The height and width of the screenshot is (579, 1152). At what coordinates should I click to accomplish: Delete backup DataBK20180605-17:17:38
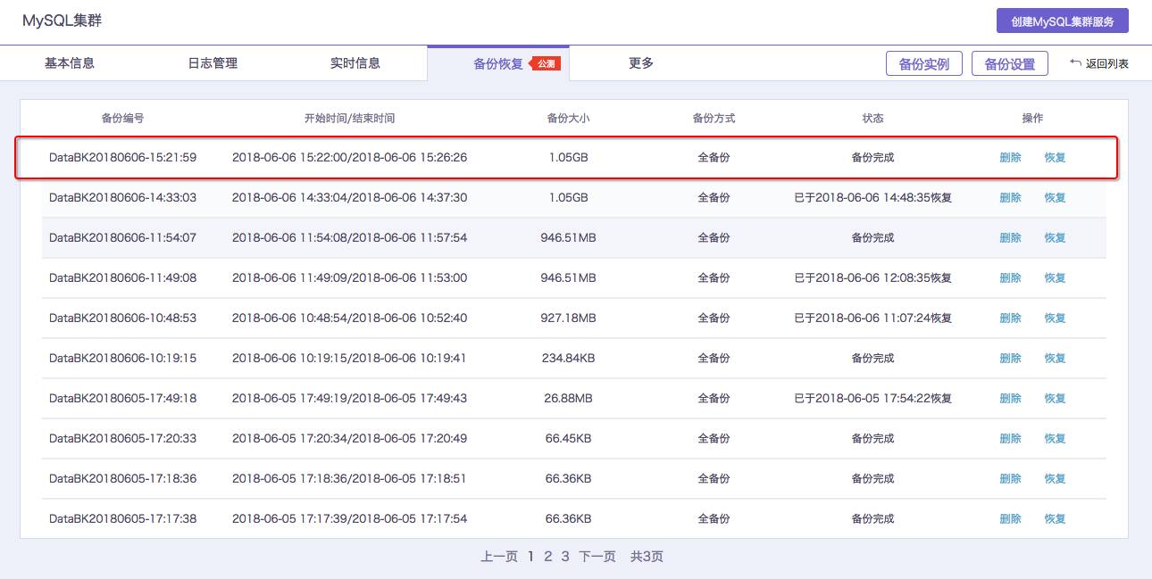(1010, 519)
